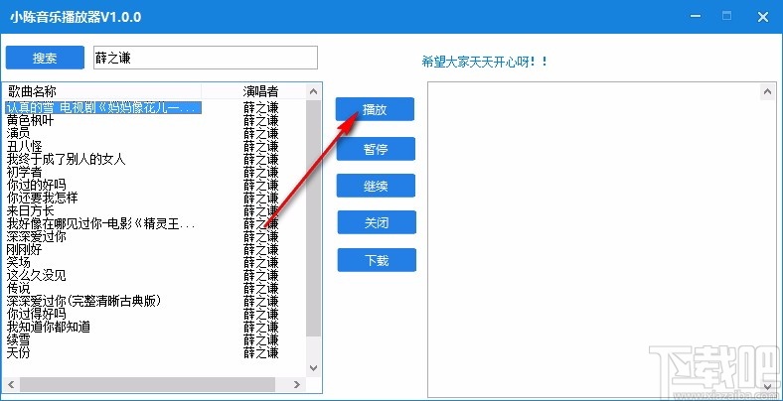Maximize the music player window
Viewport: 783px width, 401px height.
[727, 16]
